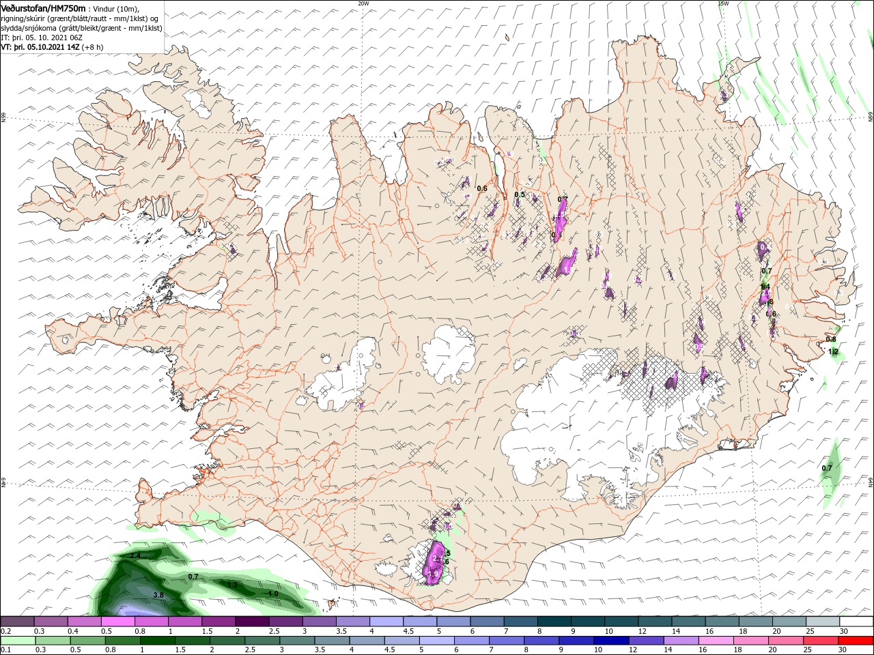
Task: Click the light grey 25 snow swatch
Action: click(822, 622)
